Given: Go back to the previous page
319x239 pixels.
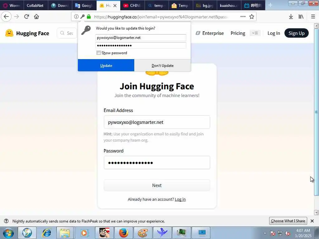Looking at the screenshot, I should [x=6, y=16].
